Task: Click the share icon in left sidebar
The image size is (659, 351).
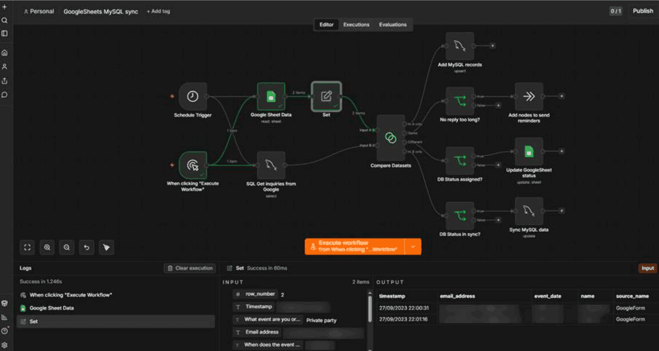Action: point(4,81)
